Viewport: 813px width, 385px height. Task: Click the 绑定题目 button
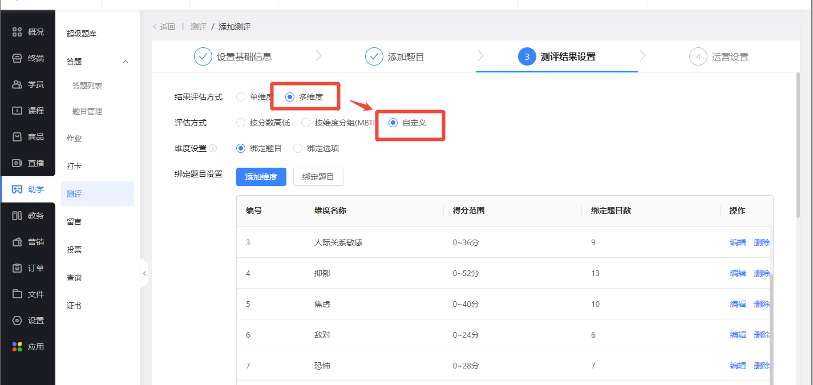(318, 177)
